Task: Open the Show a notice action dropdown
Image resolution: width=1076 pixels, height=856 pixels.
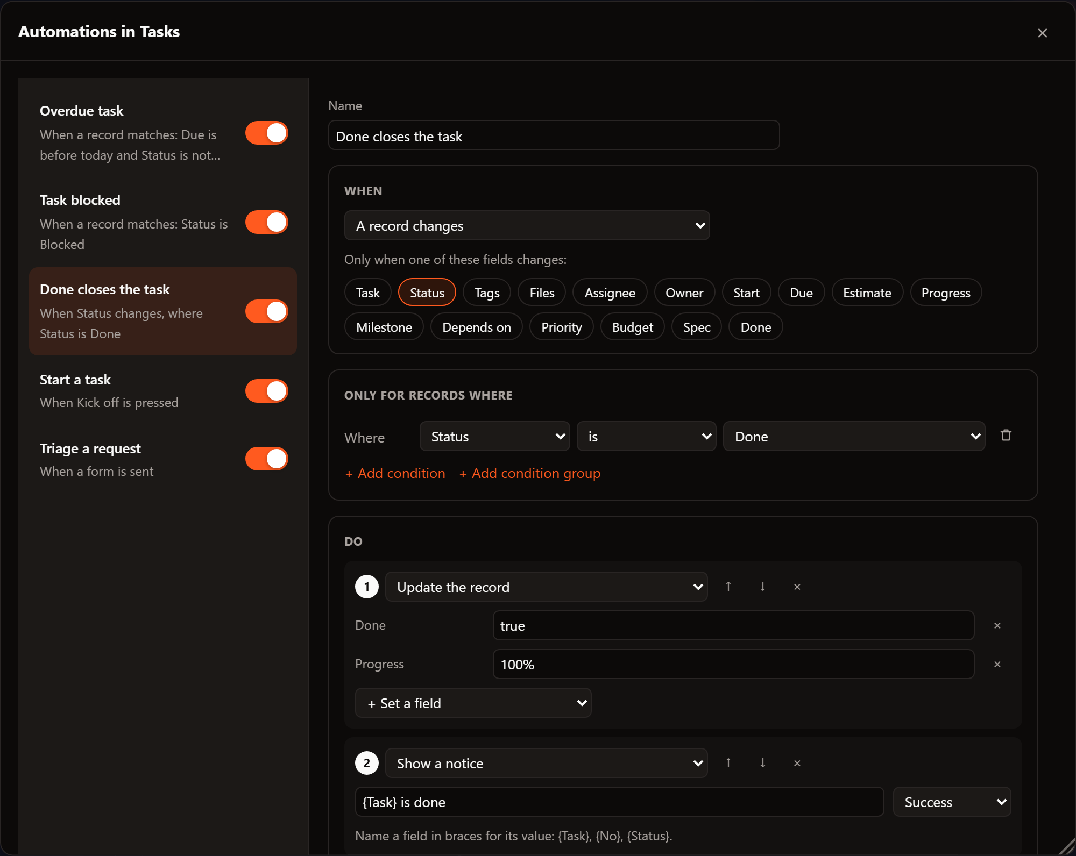Action: coord(546,763)
